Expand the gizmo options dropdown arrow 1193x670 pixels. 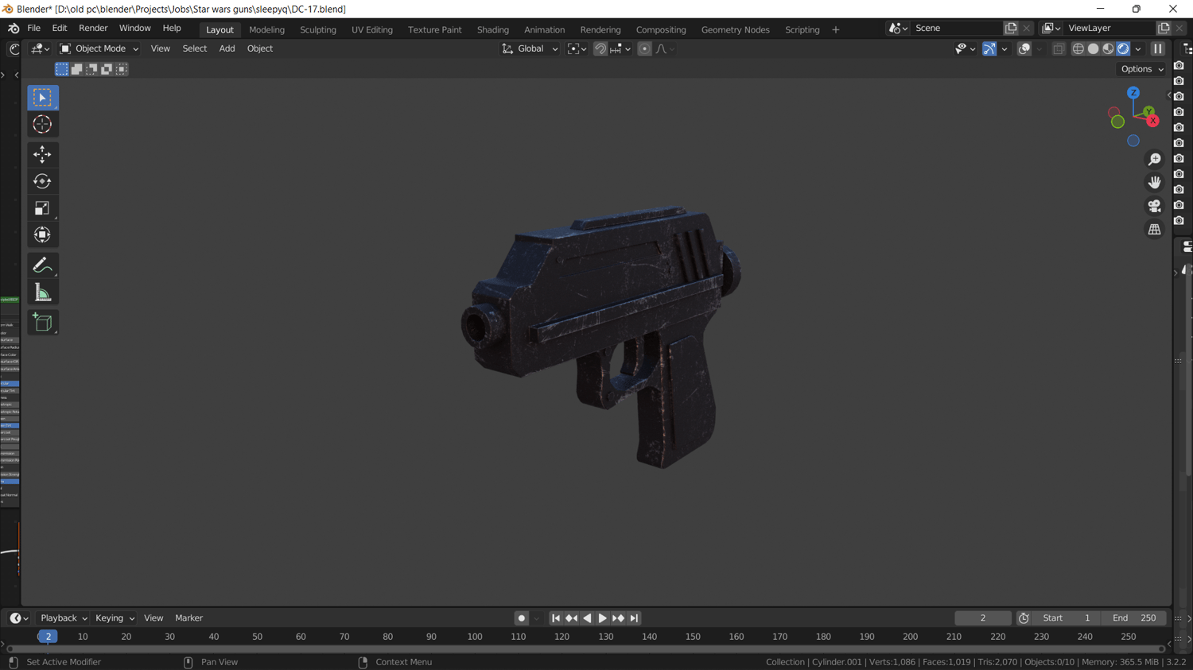1005,48
